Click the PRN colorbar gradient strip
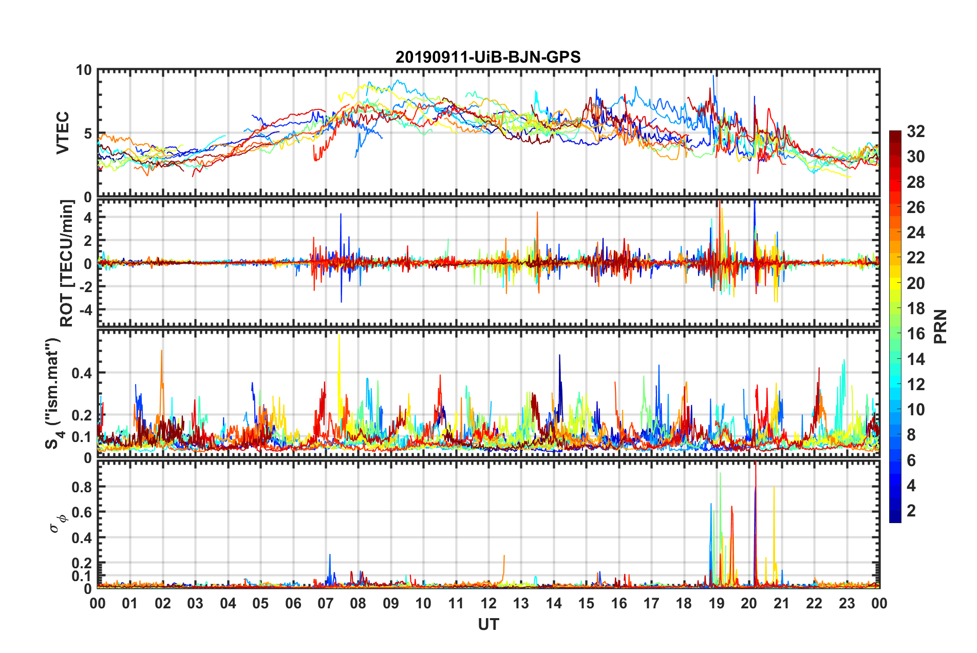This screenshot has width=977, height=653. click(x=895, y=326)
